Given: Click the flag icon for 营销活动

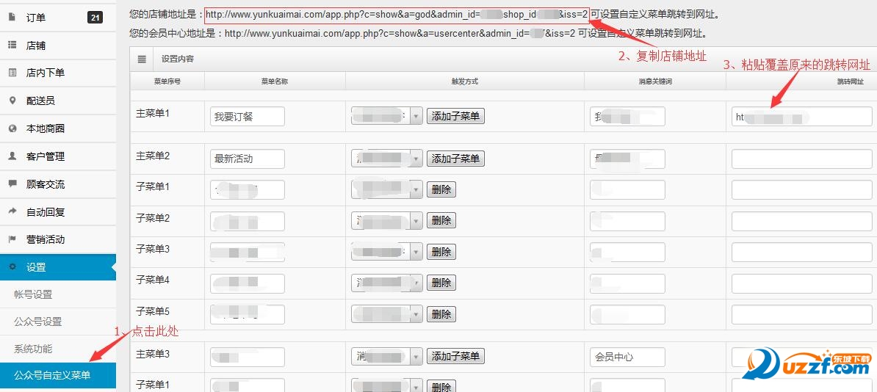Looking at the screenshot, I should 12,239.
